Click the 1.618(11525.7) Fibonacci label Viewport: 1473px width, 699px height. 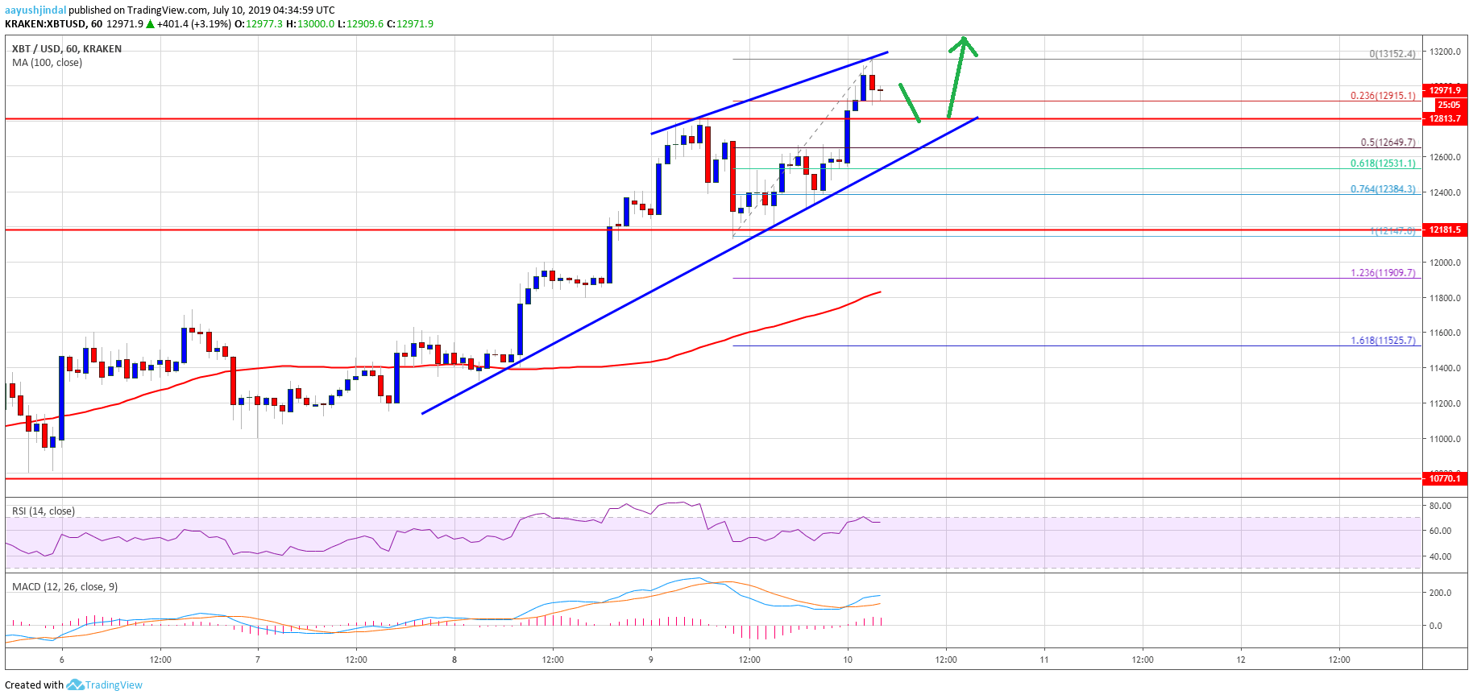point(1383,341)
